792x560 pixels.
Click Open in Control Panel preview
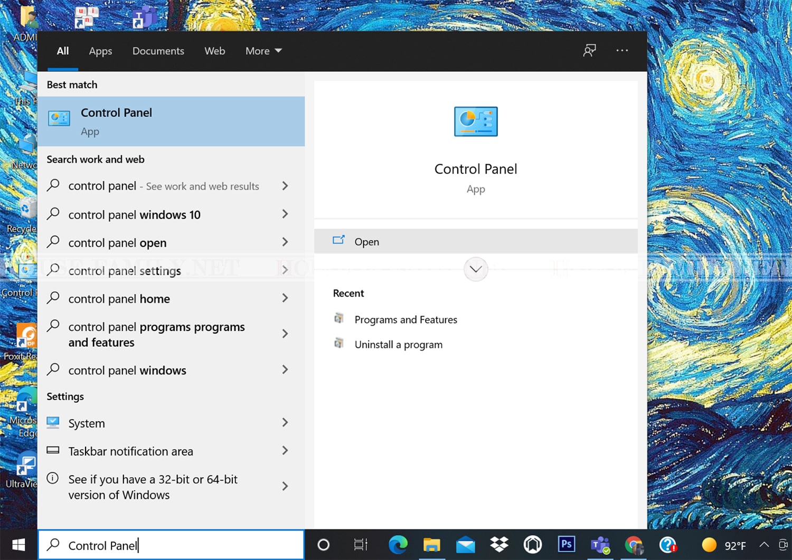pyautogui.click(x=476, y=241)
